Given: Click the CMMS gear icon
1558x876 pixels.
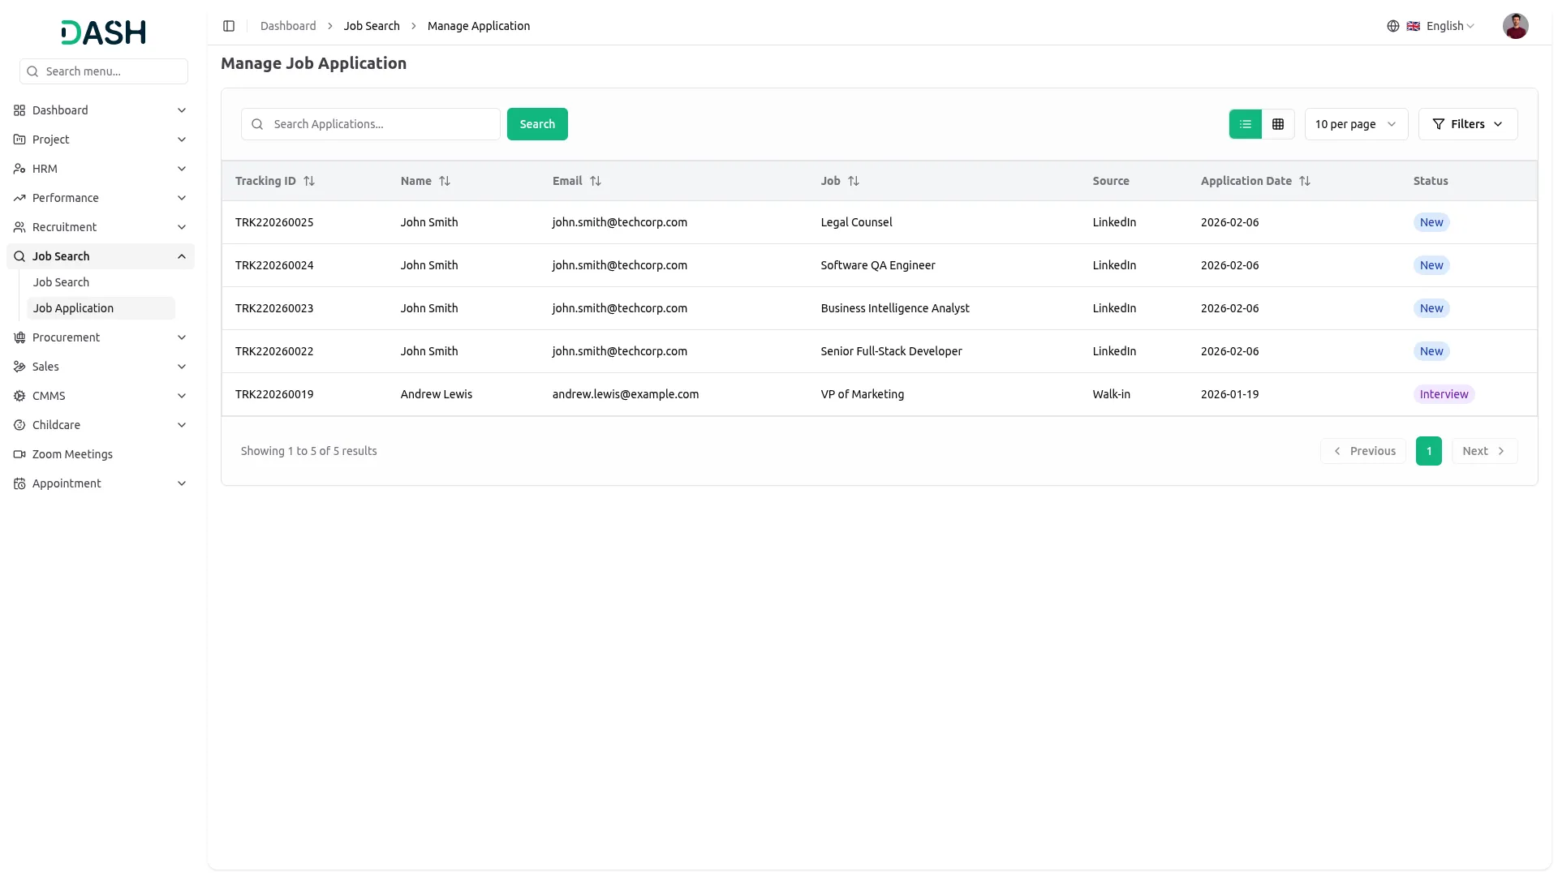Looking at the screenshot, I should coord(19,396).
